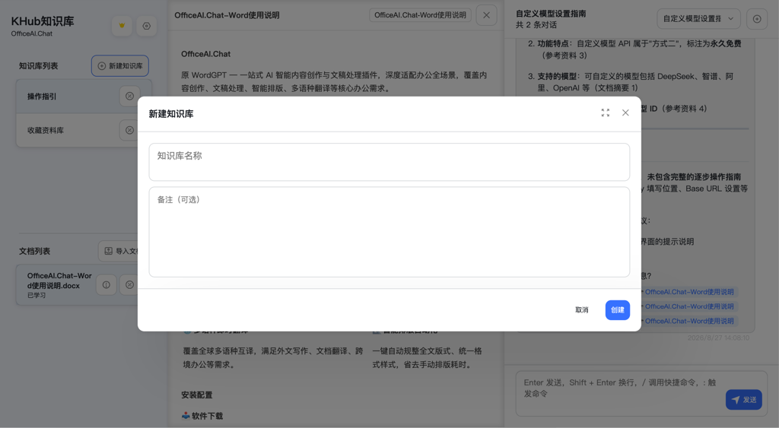Click the 知识库列表 section label

[x=39, y=66]
